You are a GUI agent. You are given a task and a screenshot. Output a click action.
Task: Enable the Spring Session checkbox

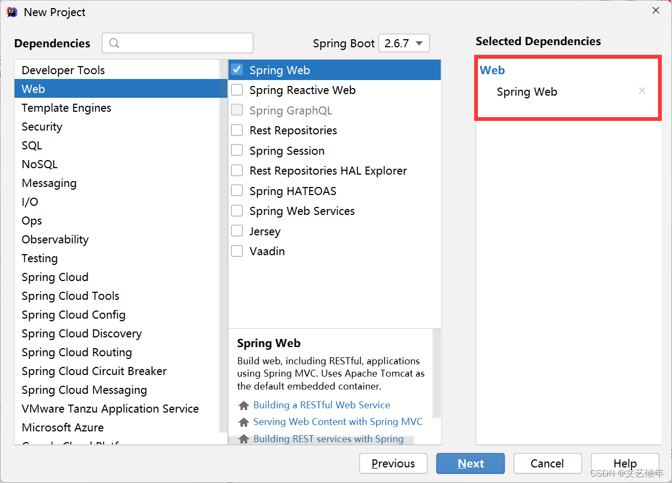pos(237,150)
